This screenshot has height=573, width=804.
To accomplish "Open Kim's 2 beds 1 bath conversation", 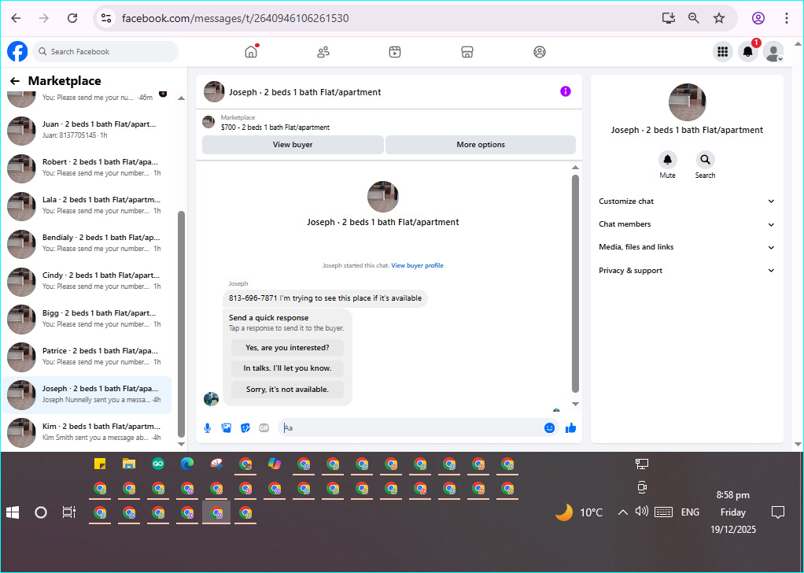I will pos(87,432).
